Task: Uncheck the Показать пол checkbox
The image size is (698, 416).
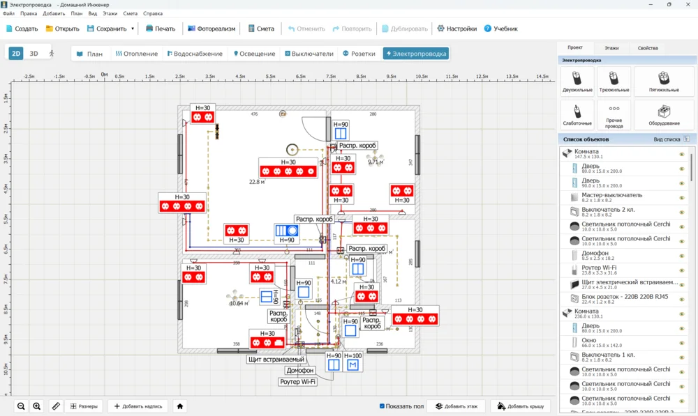Action: (382, 406)
